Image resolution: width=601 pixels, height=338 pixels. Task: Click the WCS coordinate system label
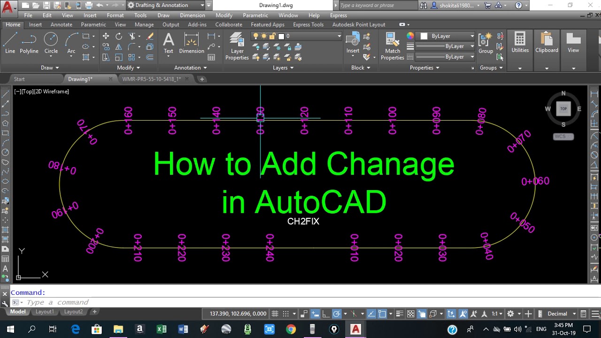[x=563, y=137]
